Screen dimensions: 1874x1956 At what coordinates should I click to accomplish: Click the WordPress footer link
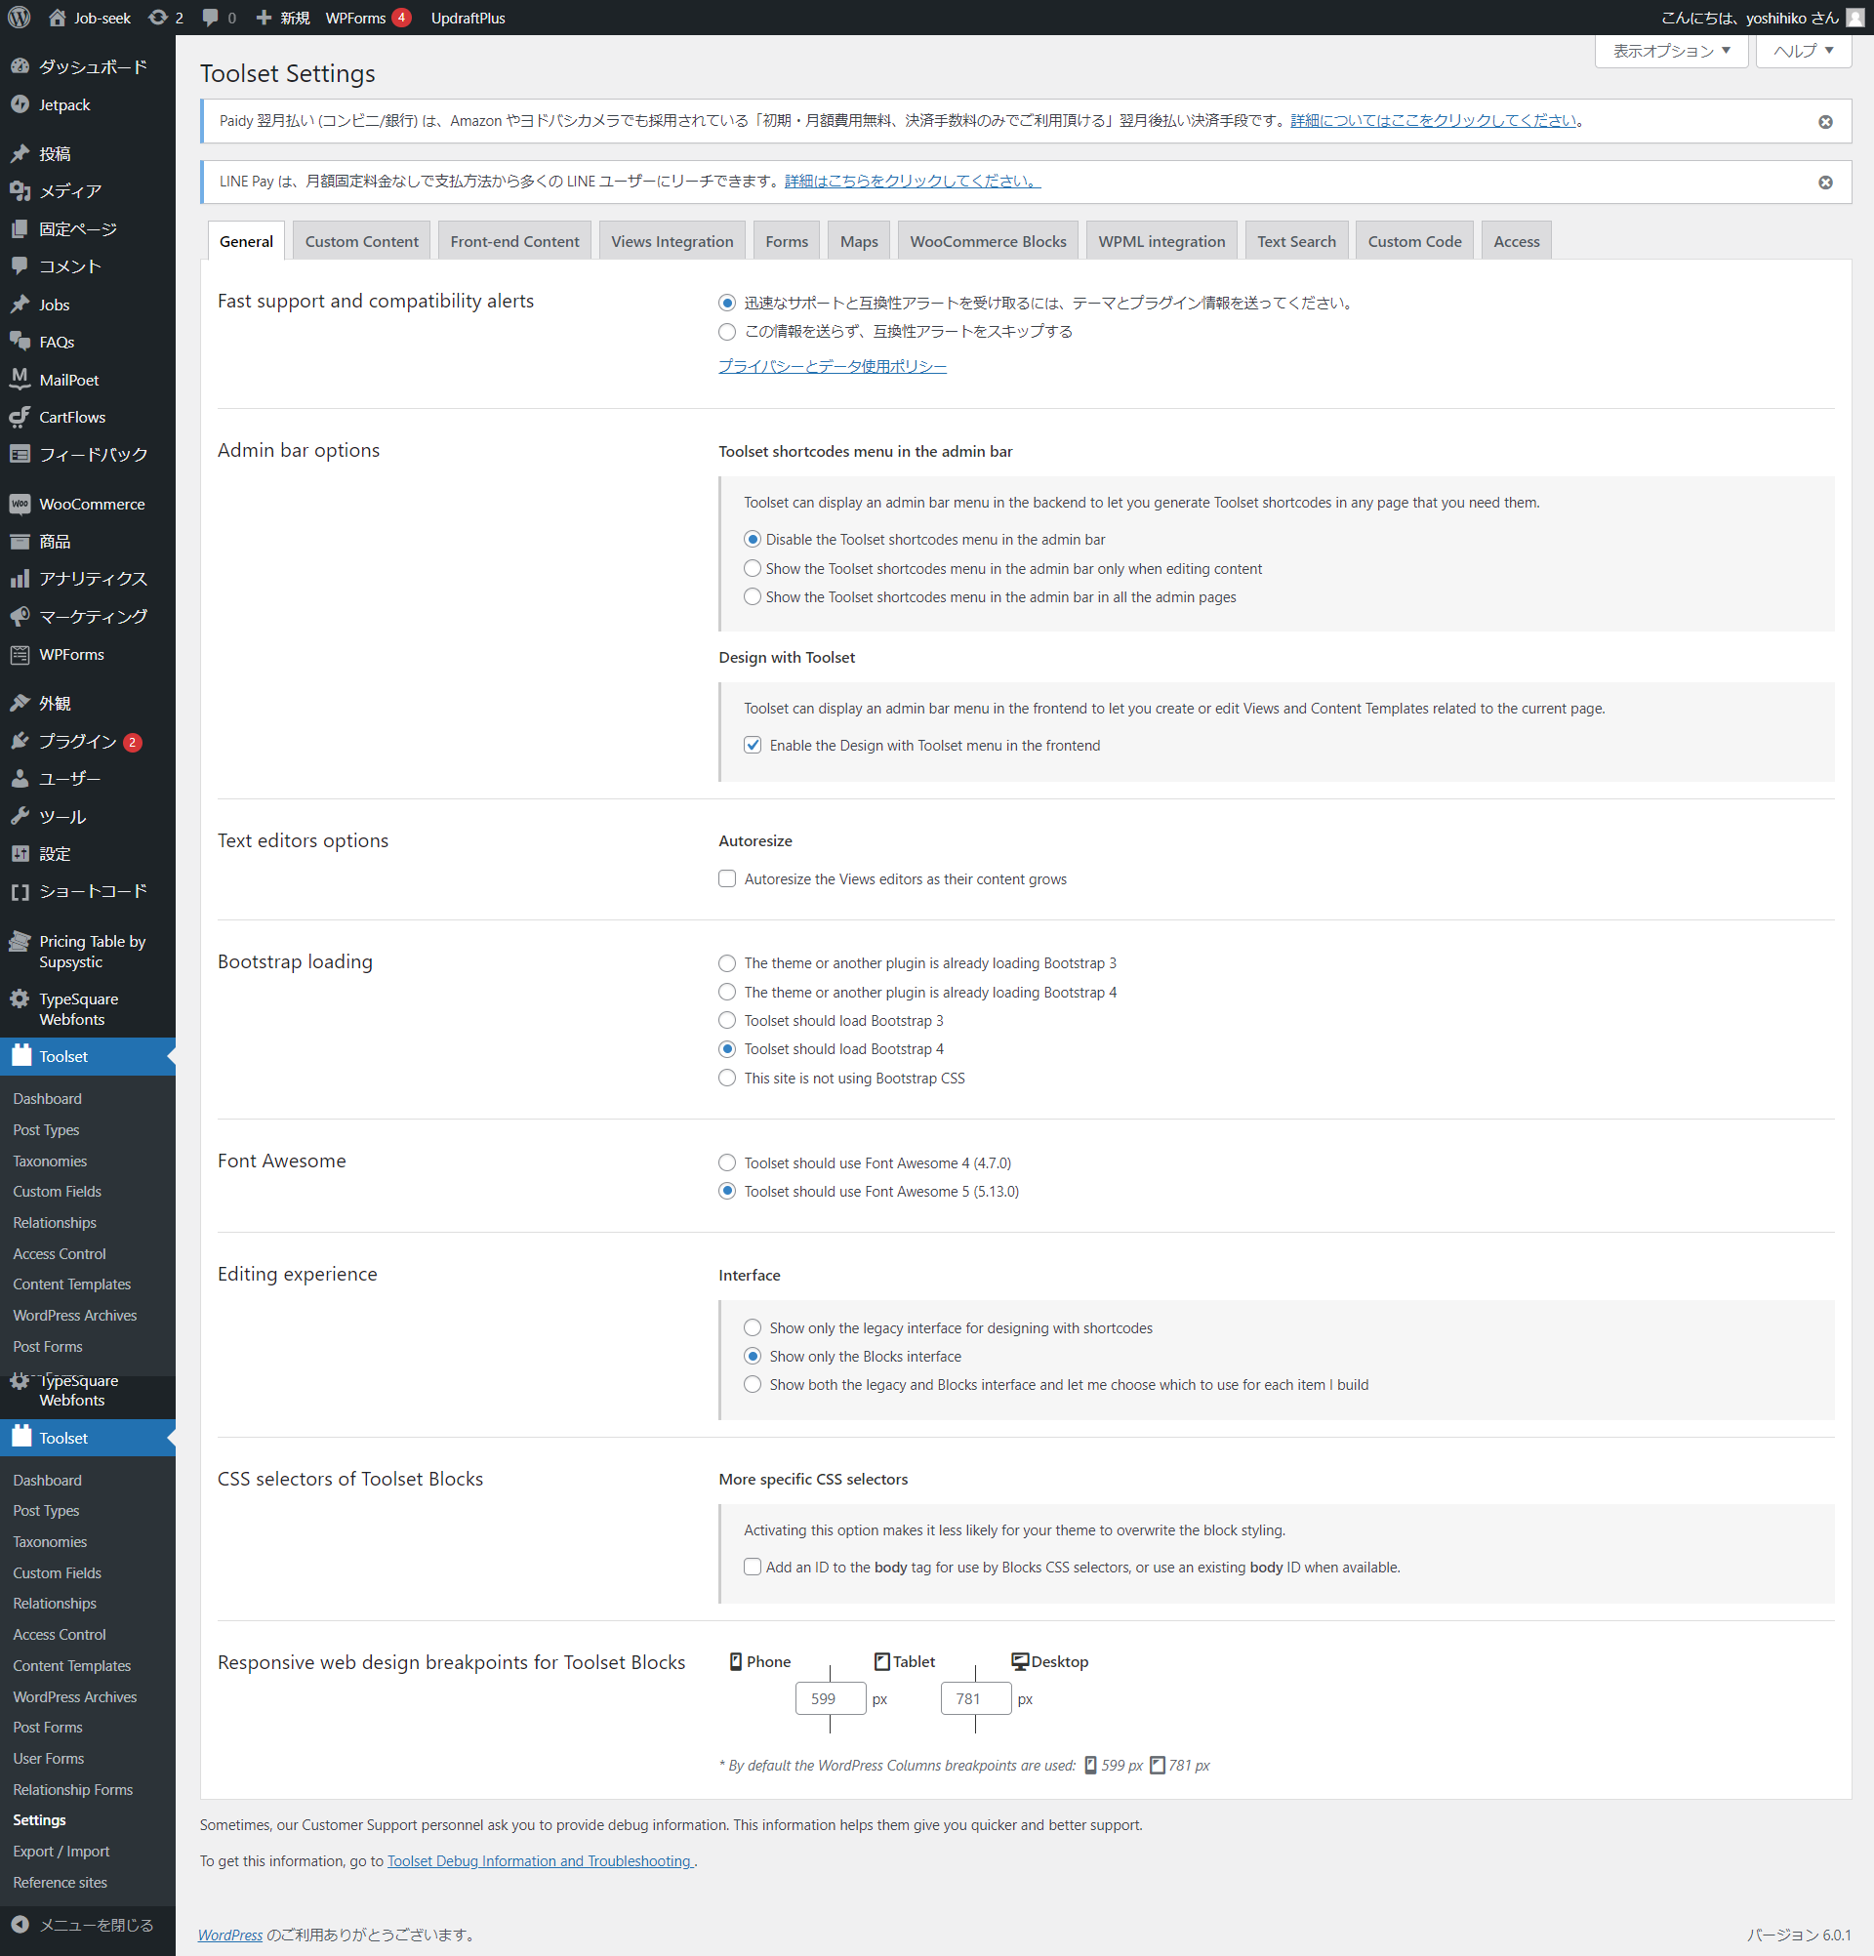(230, 1936)
